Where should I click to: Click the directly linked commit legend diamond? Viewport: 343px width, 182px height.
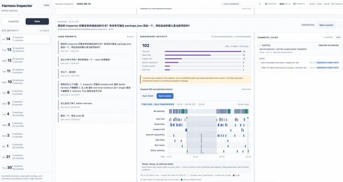181,179
